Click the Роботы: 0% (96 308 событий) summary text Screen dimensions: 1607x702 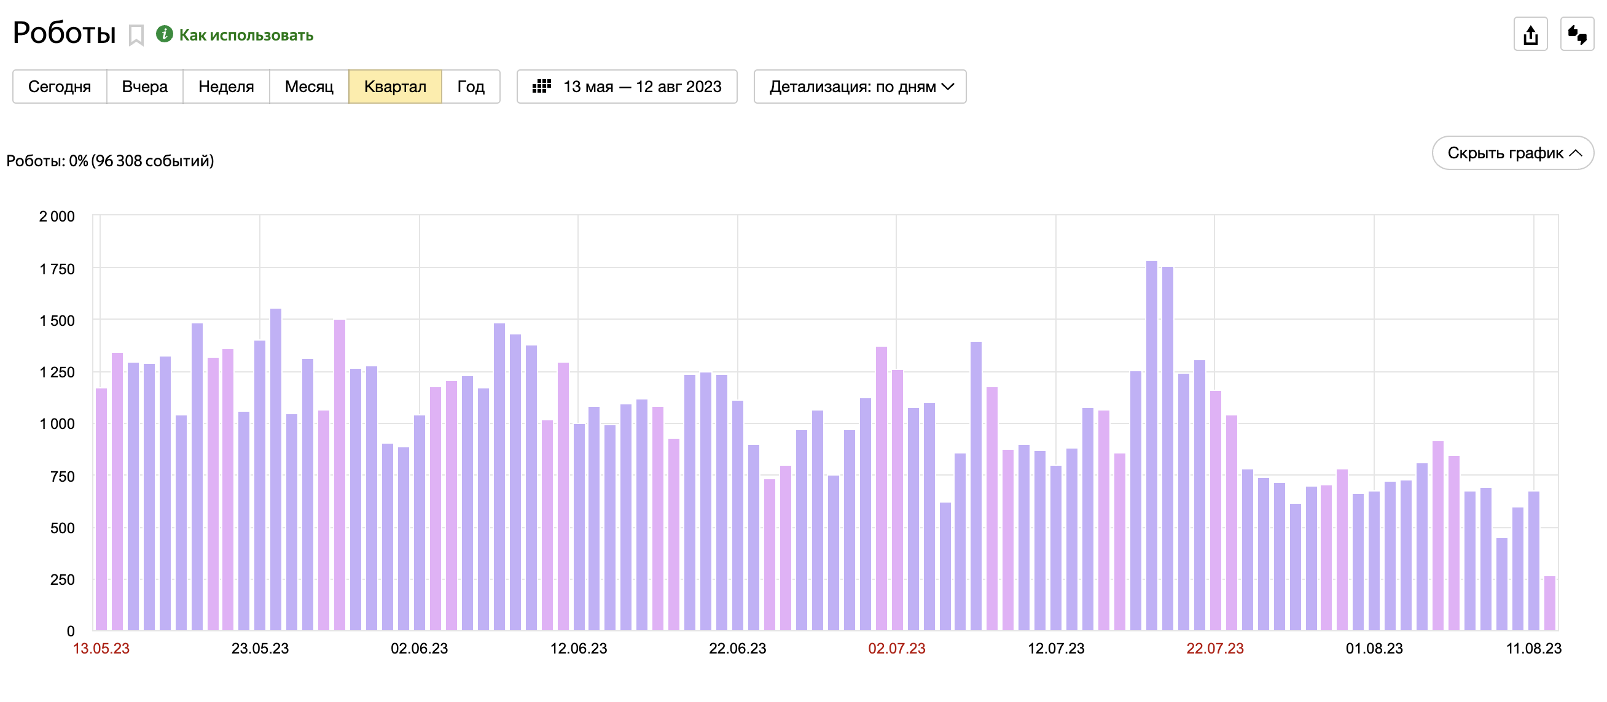coord(110,161)
